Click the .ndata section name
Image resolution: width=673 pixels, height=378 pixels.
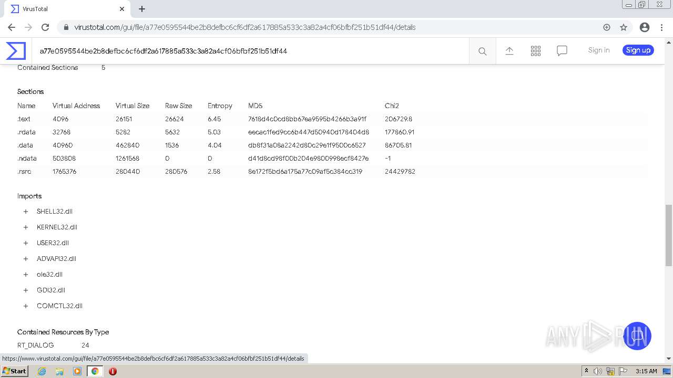tap(27, 159)
